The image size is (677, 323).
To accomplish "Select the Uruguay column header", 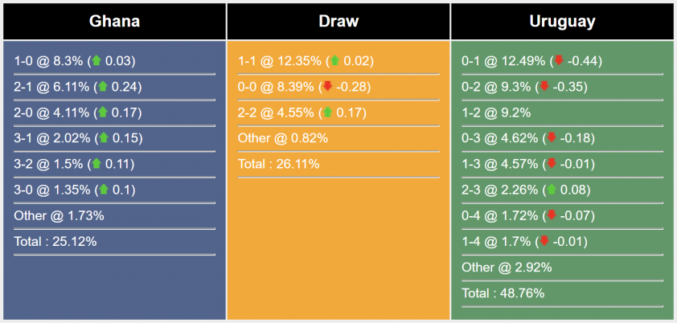I will 563,22.
